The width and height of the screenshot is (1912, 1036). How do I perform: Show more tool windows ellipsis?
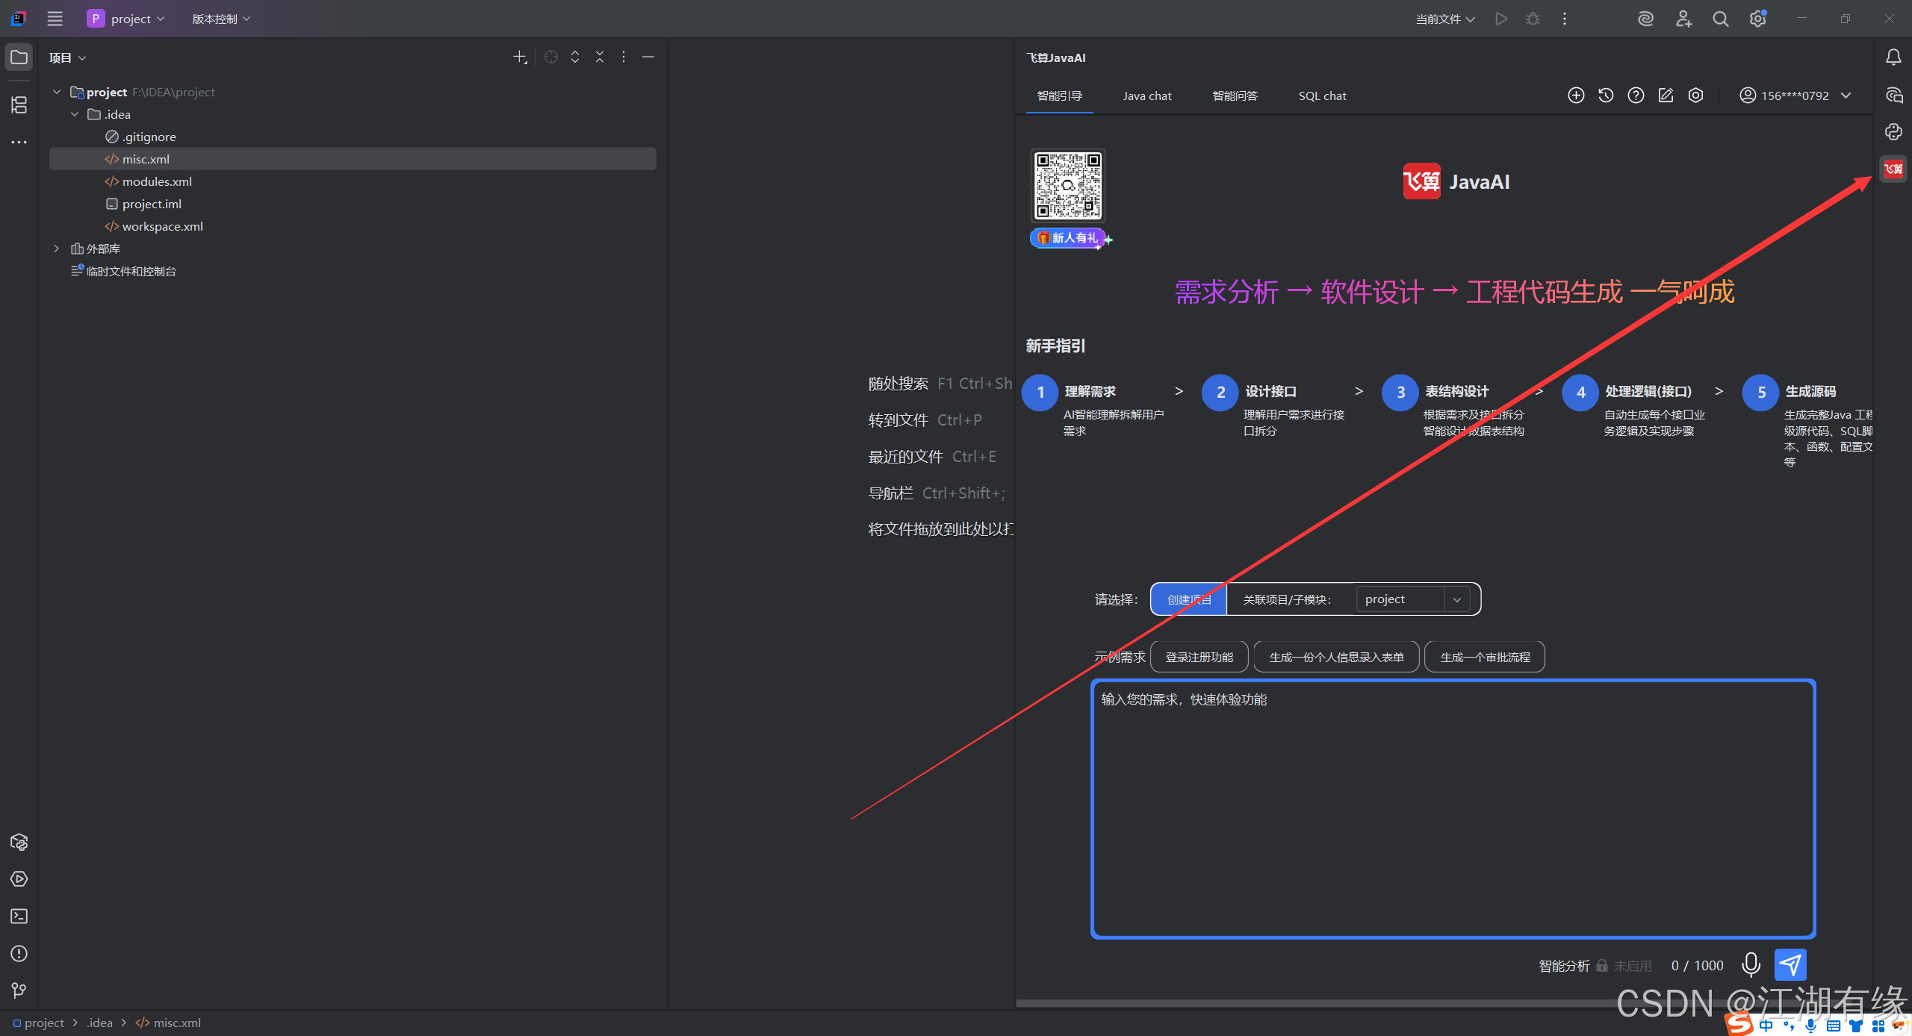click(x=19, y=142)
